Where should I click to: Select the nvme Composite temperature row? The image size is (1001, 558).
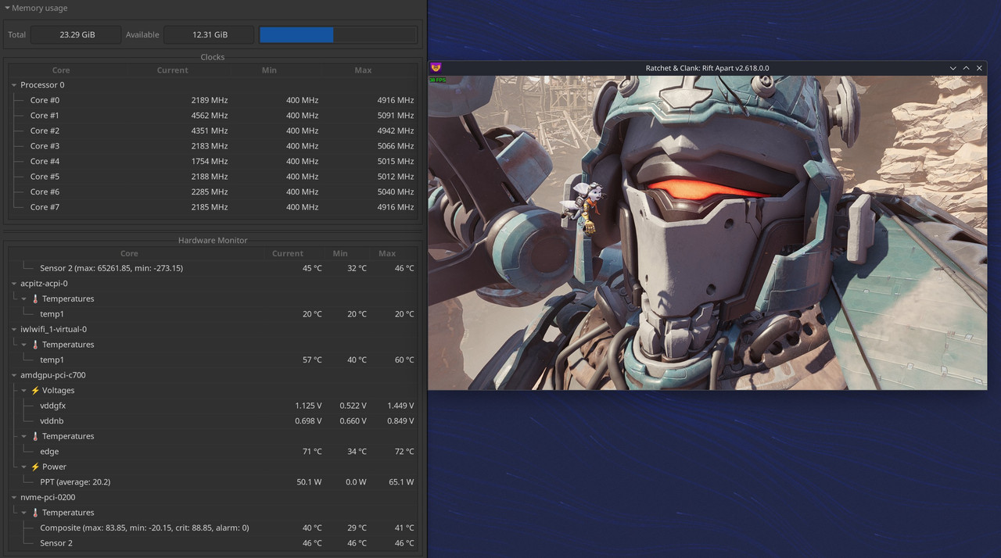[213, 528]
